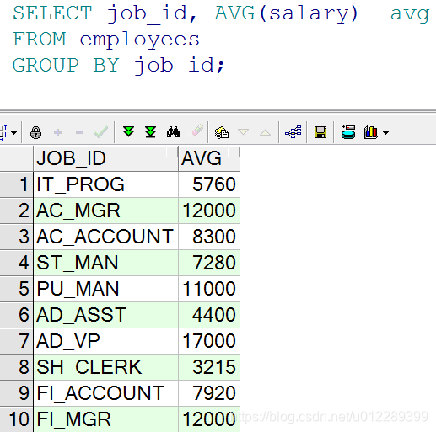Expand the chart icon dropdown arrow
Image resolution: width=436 pixels, height=432 pixels.
click(x=386, y=133)
